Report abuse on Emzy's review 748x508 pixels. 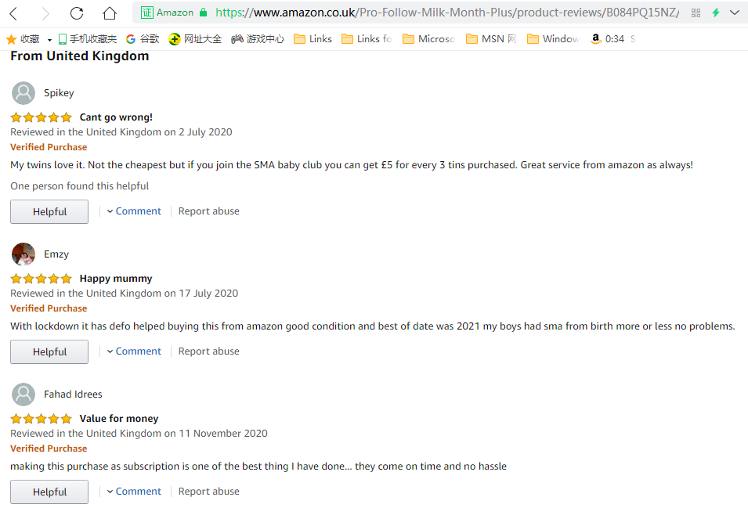[x=208, y=351]
